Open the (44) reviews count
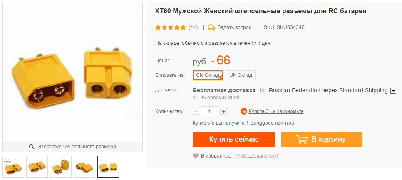 pyautogui.click(x=193, y=27)
